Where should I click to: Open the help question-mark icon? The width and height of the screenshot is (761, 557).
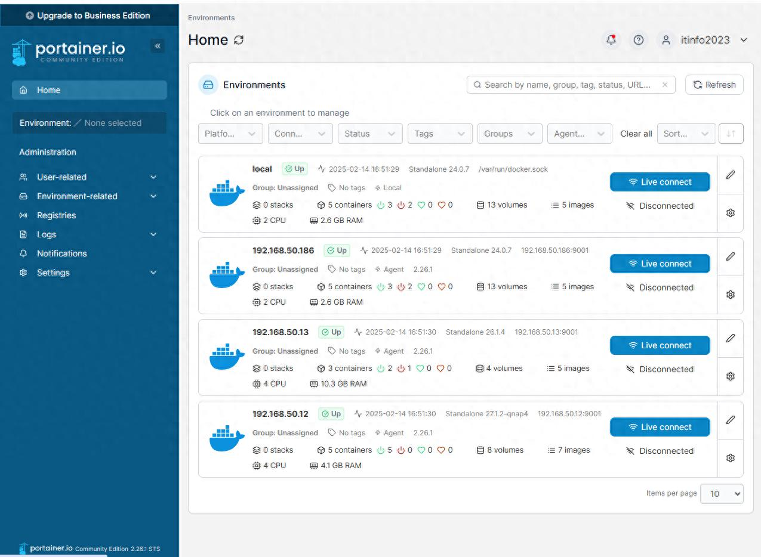639,40
